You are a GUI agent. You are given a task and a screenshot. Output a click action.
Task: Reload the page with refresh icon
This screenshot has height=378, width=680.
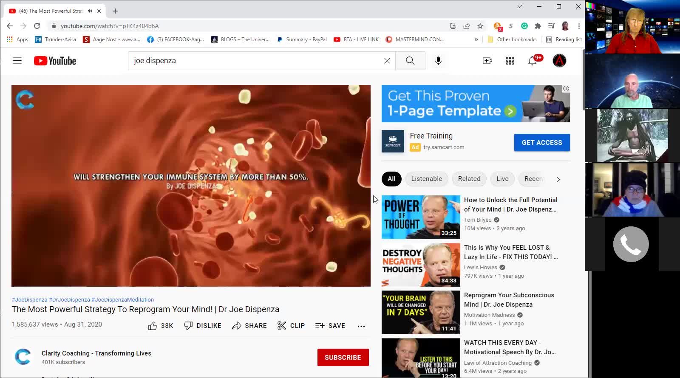(37, 26)
